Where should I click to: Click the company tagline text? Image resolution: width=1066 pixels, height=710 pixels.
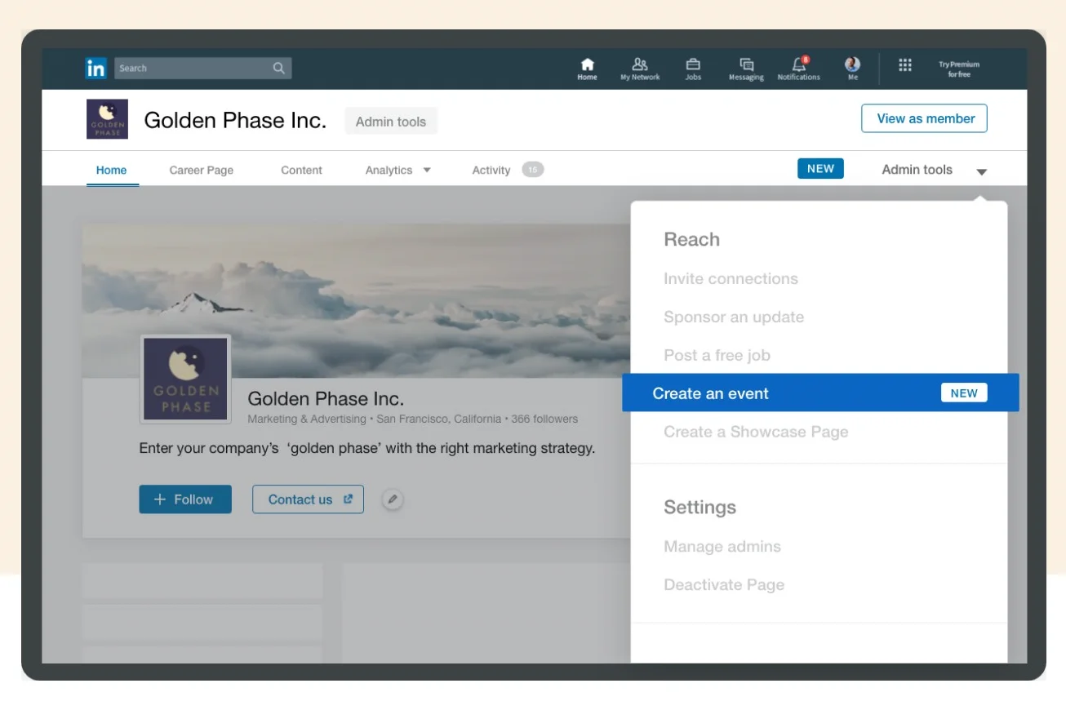pyautogui.click(x=367, y=448)
